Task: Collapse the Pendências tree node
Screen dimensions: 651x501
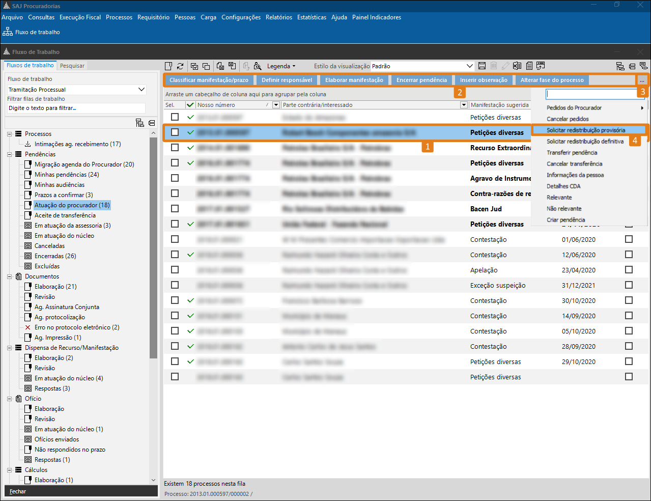Action: [10, 154]
